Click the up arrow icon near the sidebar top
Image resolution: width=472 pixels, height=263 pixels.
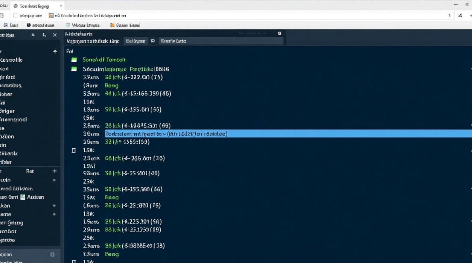pos(54,51)
